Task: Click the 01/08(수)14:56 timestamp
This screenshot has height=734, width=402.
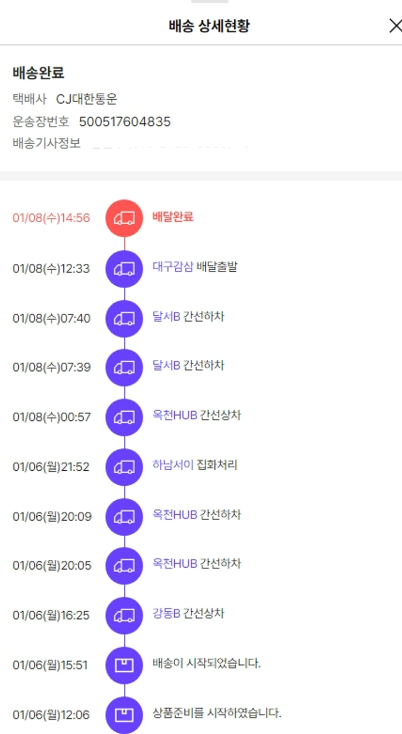Action: point(51,218)
